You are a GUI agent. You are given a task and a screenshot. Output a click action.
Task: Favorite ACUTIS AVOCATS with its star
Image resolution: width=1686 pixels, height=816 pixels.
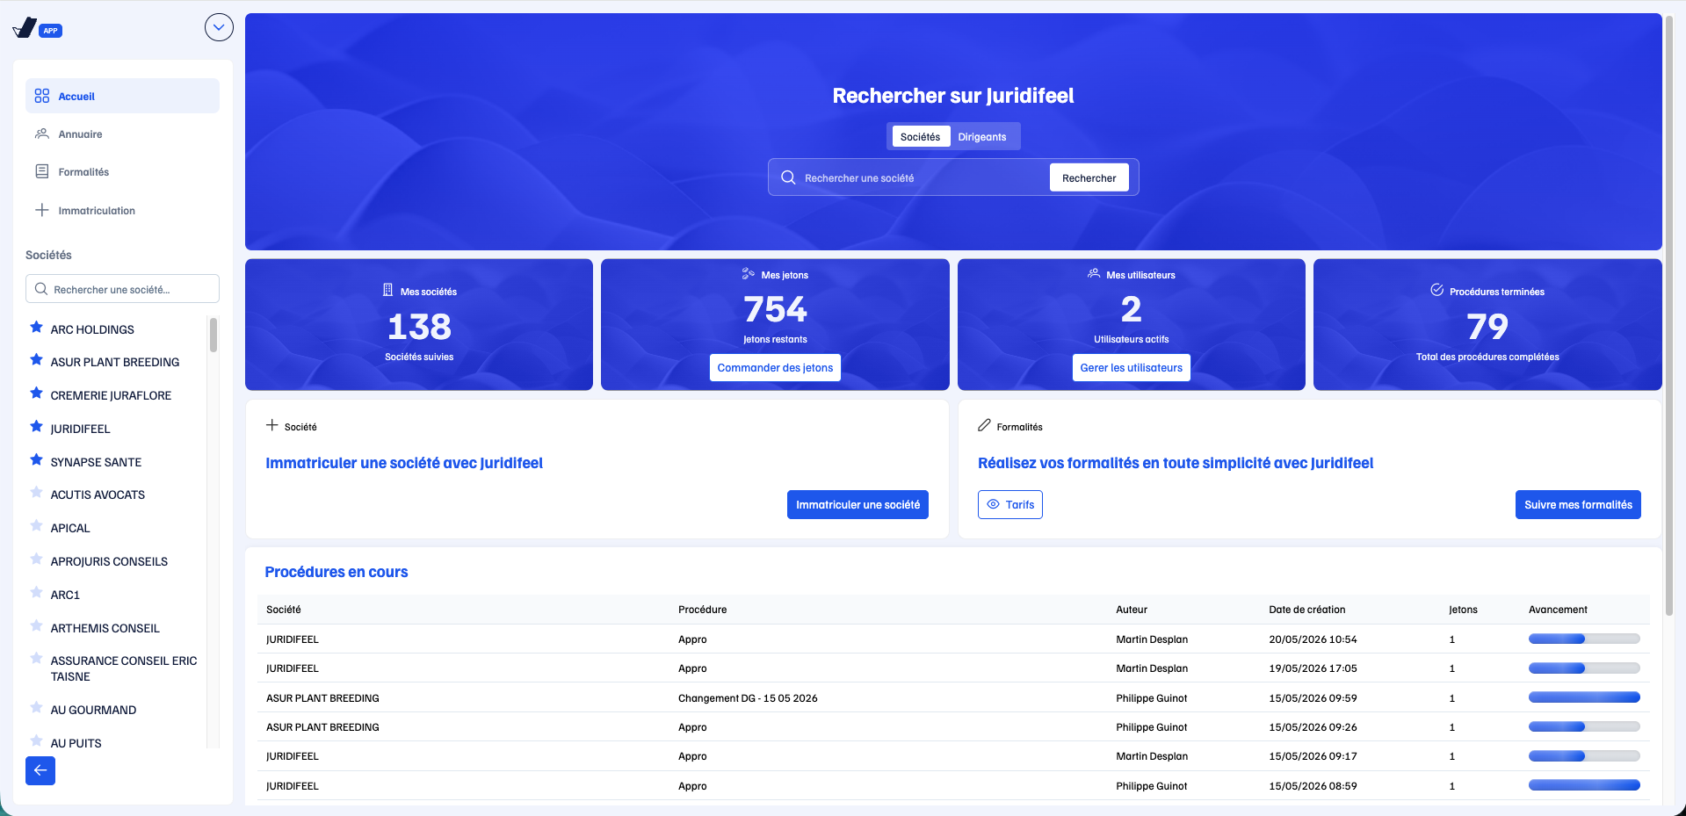pos(36,493)
